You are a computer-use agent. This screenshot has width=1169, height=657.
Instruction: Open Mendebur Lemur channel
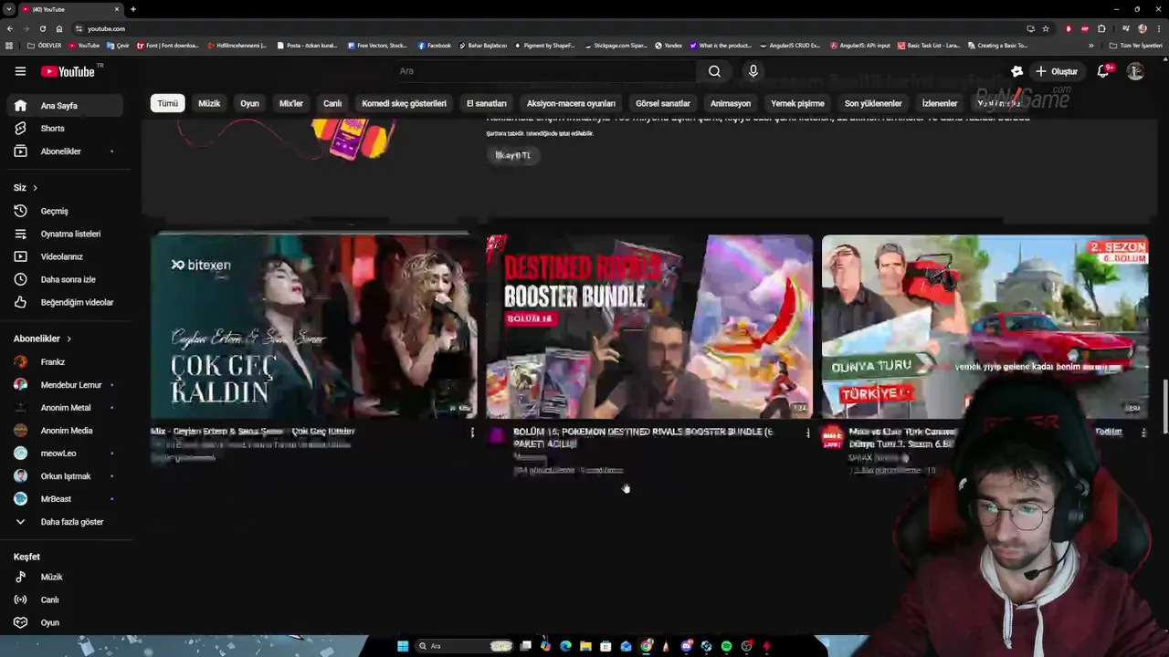[64, 385]
